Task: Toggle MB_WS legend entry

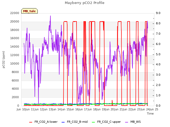Action: (x=133, y=122)
